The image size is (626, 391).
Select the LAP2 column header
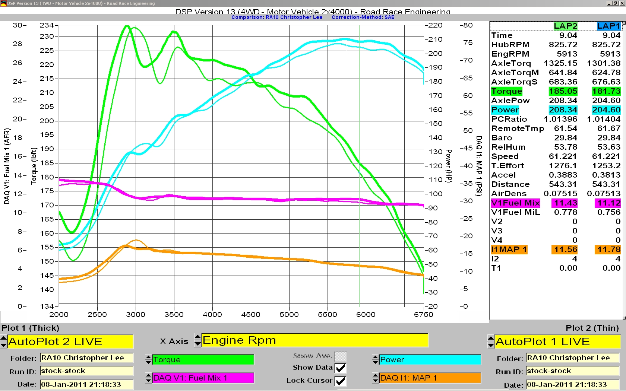click(x=565, y=26)
